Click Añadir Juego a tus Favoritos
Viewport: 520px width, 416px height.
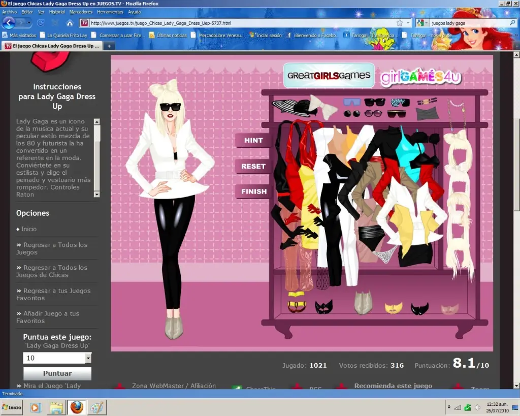[48, 317]
